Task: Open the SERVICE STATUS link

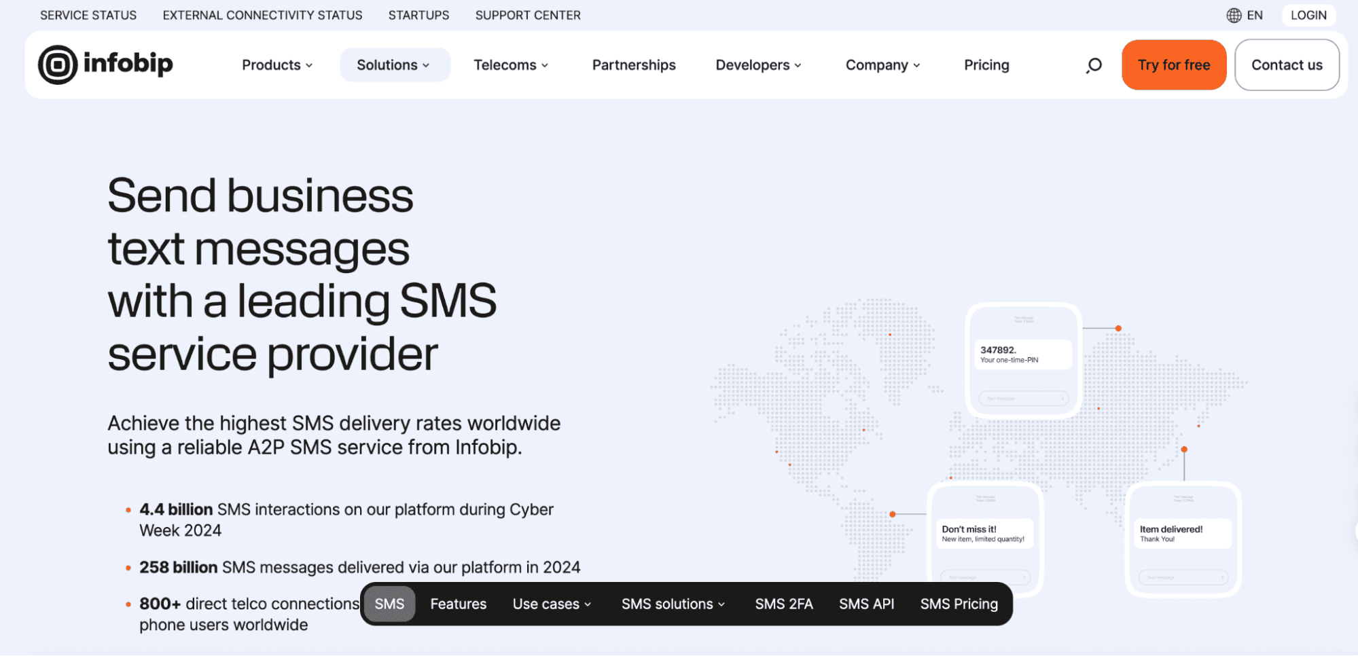Action: 88,15
